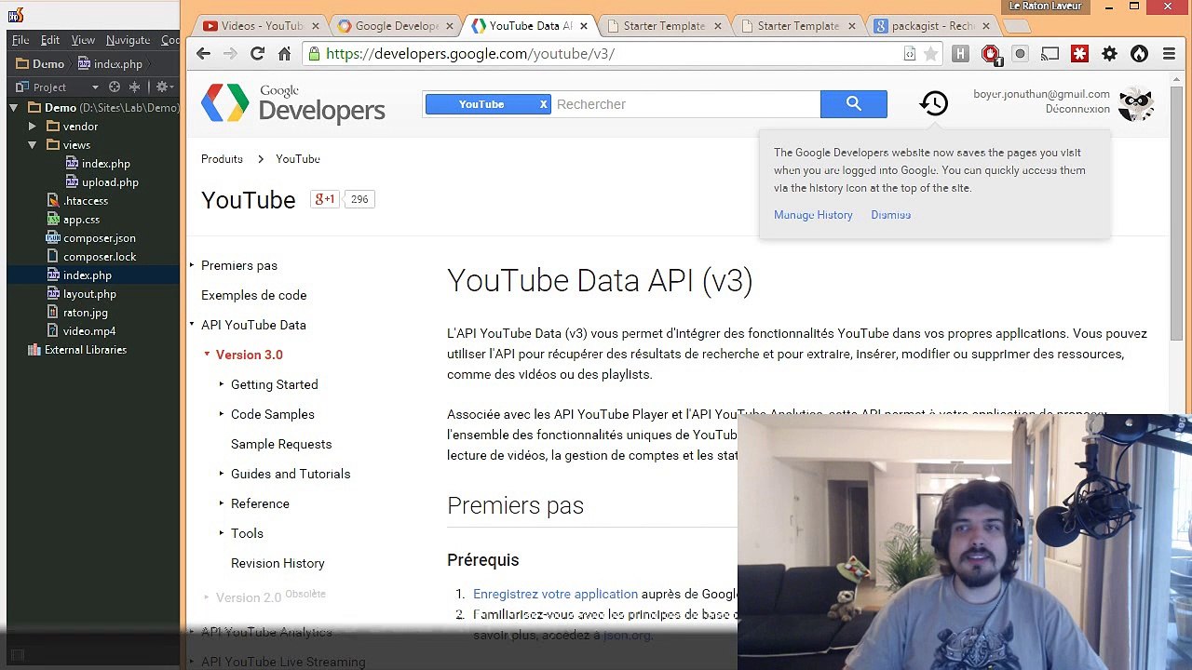
Task: Run search with the blue magnifier button
Action: (x=854, y=104)
